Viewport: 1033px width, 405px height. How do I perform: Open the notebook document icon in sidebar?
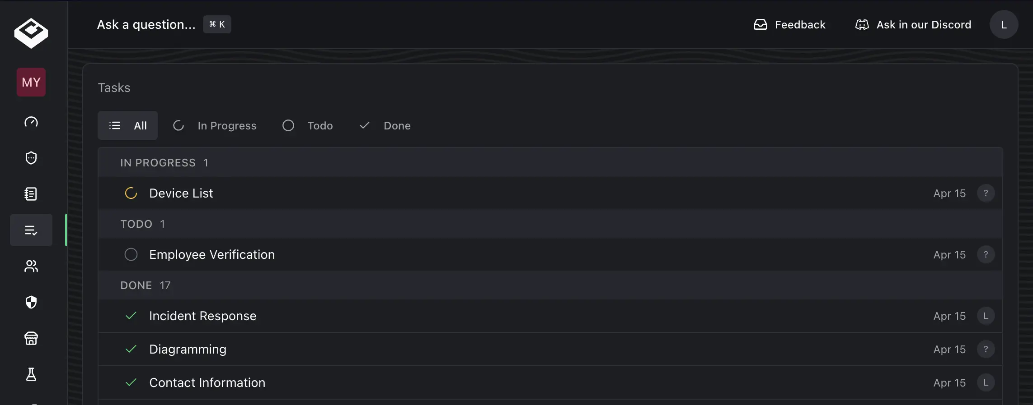point(31,194)
